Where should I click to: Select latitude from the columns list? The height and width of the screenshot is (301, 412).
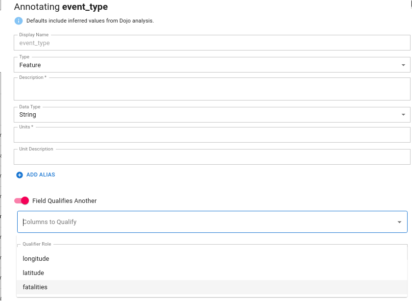tap(212, 273)
